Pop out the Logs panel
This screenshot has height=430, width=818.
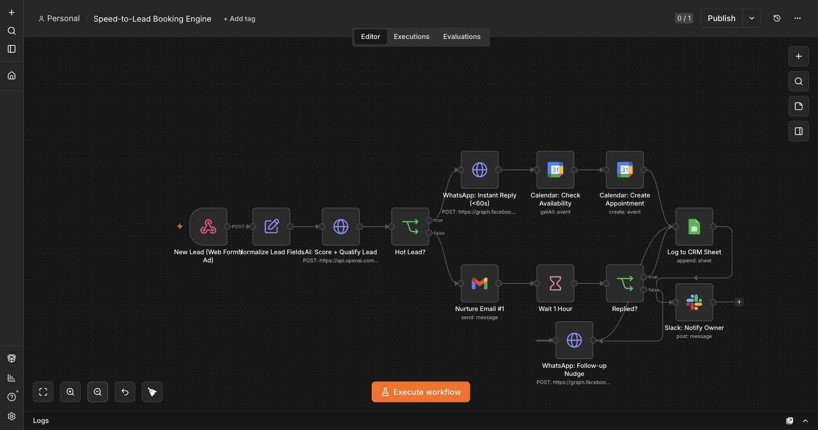pos(789,421)
